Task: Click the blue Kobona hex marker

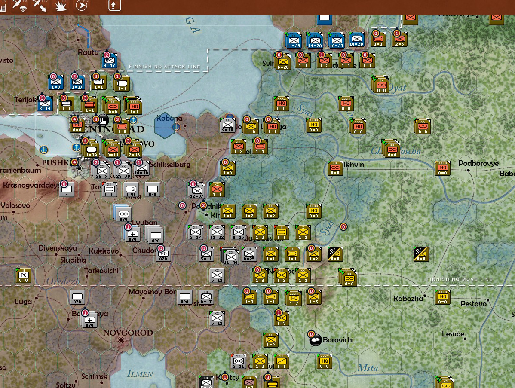Action: coord(165,126)
